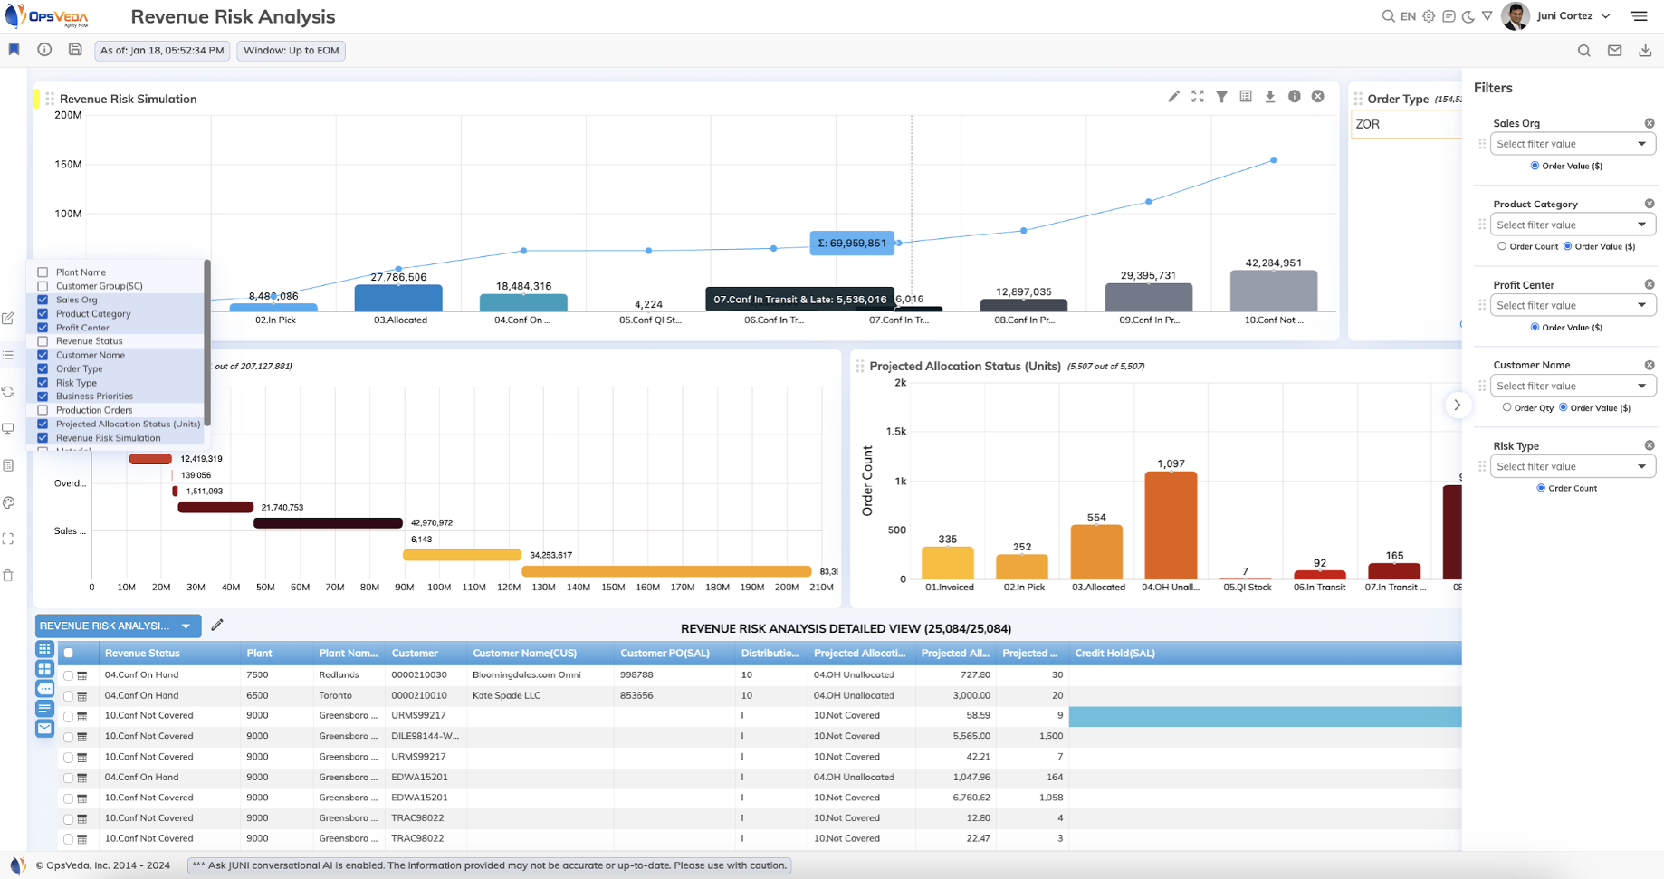Sort by Plant column header
1664x879 pixels.
pyautogui.click(x=259, y=653)
